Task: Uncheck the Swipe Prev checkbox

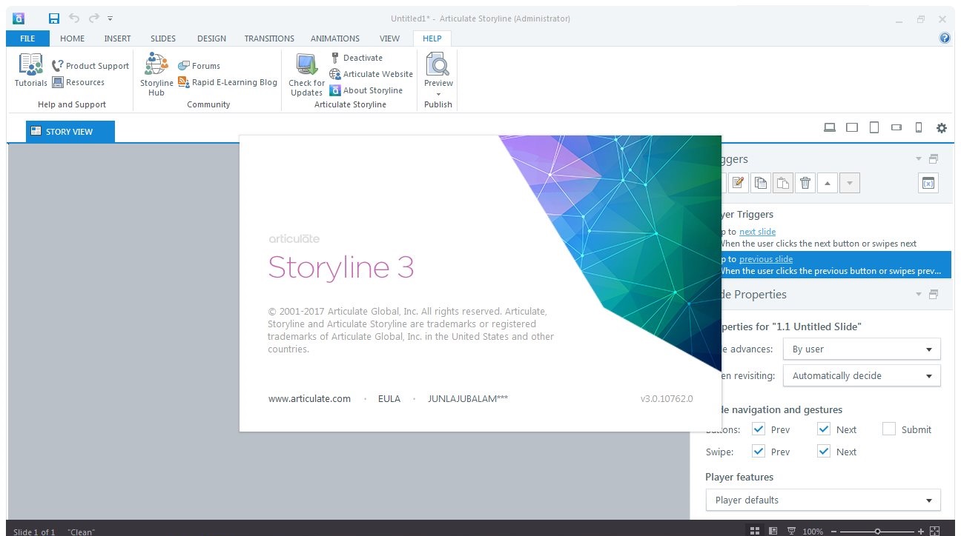Action: point(759,451)
